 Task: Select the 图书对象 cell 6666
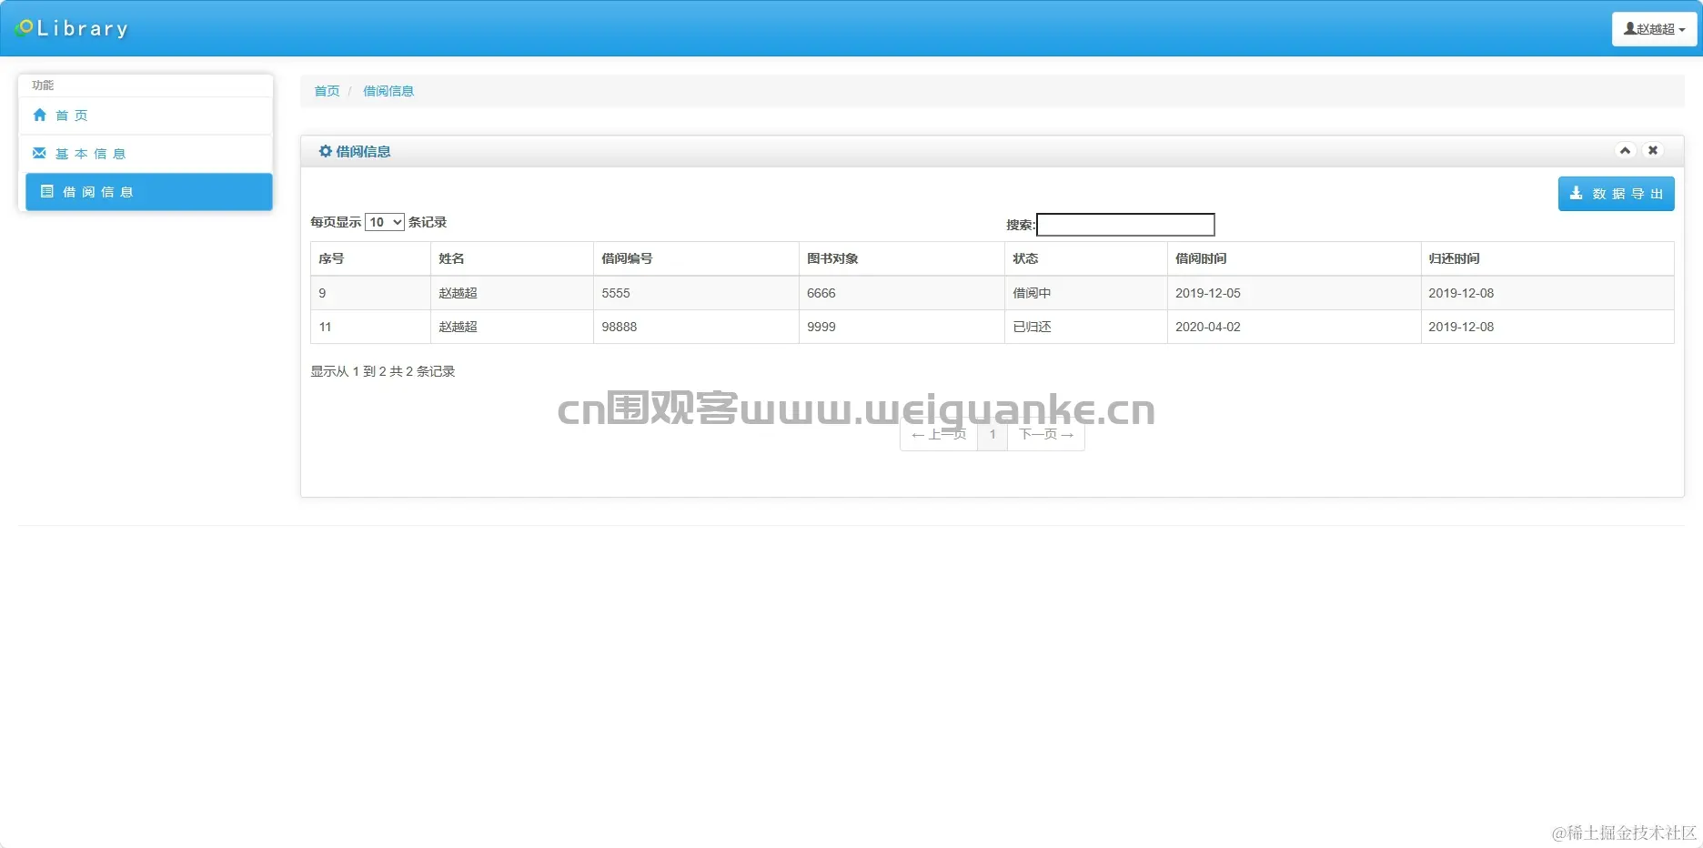902,293
